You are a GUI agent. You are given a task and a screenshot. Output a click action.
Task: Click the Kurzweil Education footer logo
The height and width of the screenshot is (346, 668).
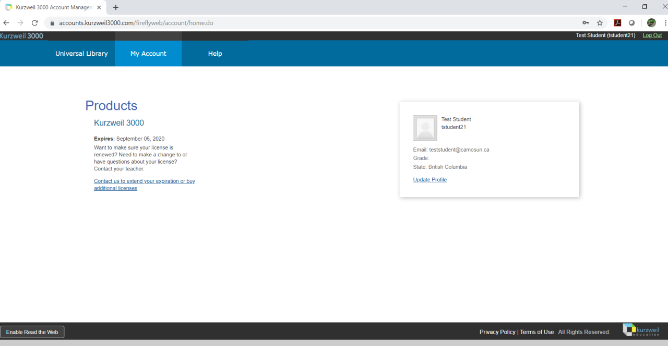641,330
